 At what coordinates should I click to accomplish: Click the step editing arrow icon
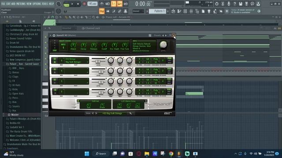point(108,11)
